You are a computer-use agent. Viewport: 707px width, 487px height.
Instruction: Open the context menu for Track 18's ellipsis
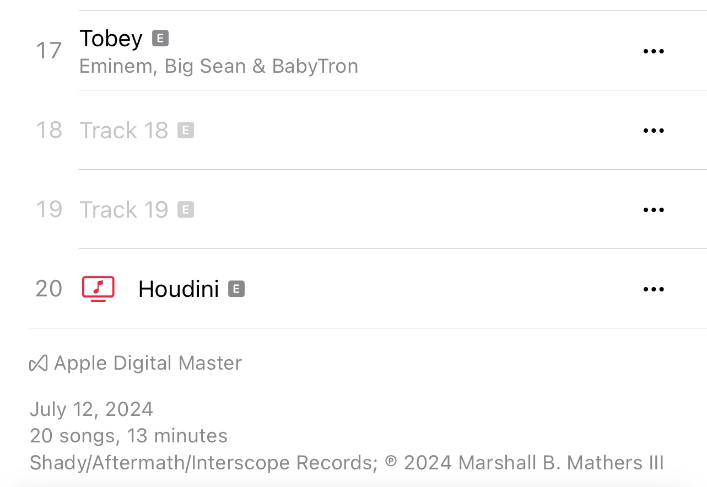(654, 130)
